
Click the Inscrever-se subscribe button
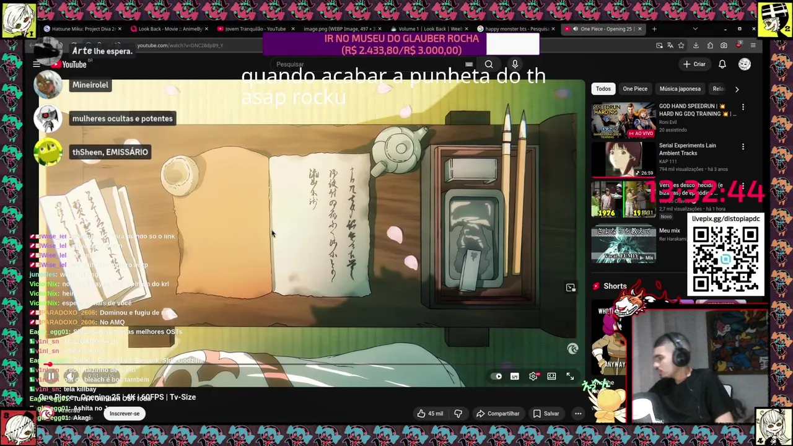click(x=125, y=414)
